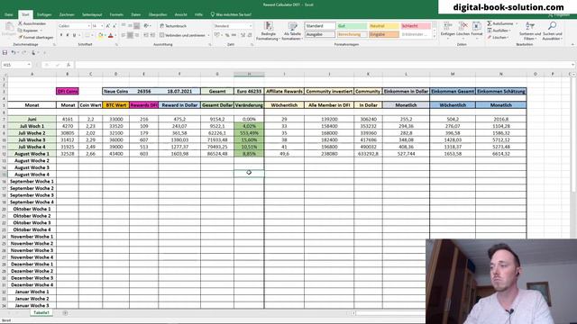Screen dimensions: 577x324
Task: Open the text orientation tool
Action: tap(146, 26)
